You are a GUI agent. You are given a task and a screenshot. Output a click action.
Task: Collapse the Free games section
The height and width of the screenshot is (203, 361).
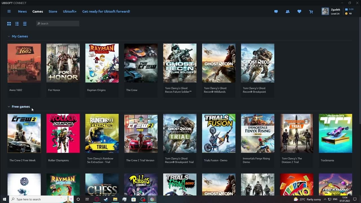pyautogui.click(x=9, y=107)
